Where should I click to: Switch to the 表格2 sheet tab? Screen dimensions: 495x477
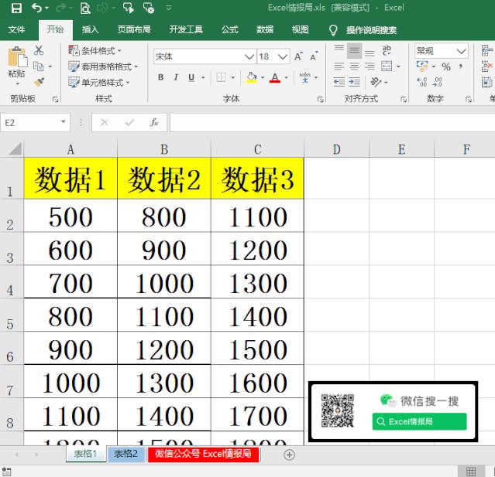coord(126,454)
